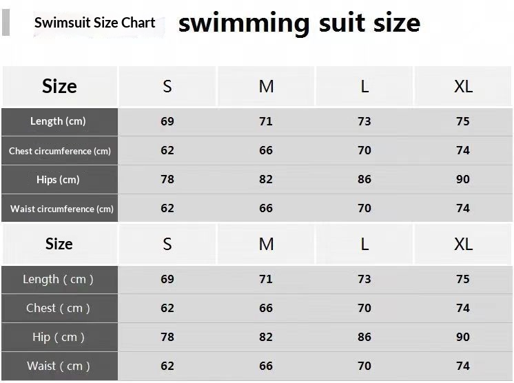Click the "Swimsuit Size Chart" small title text

(94, 23)
